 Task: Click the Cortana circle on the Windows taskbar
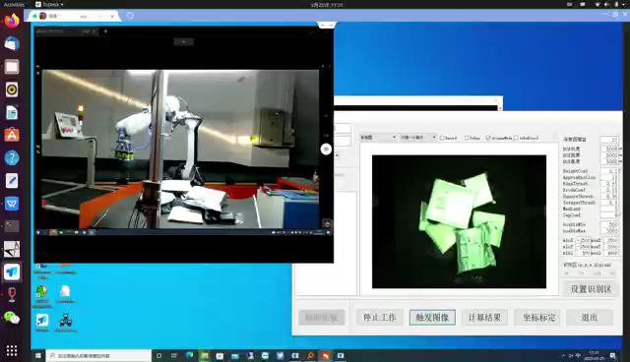[x=158, y=355]
